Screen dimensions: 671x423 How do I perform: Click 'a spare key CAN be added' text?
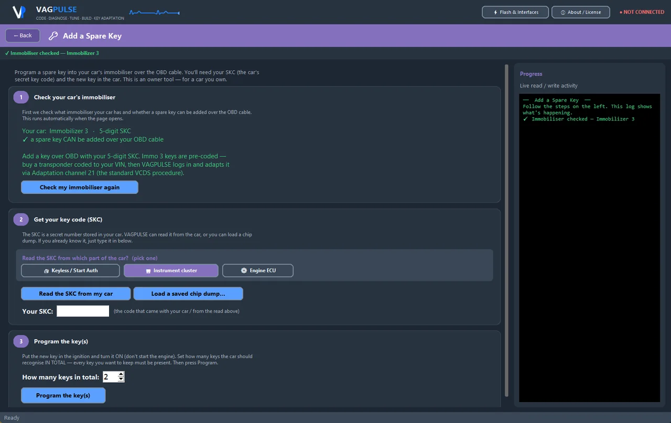point(93,140)
